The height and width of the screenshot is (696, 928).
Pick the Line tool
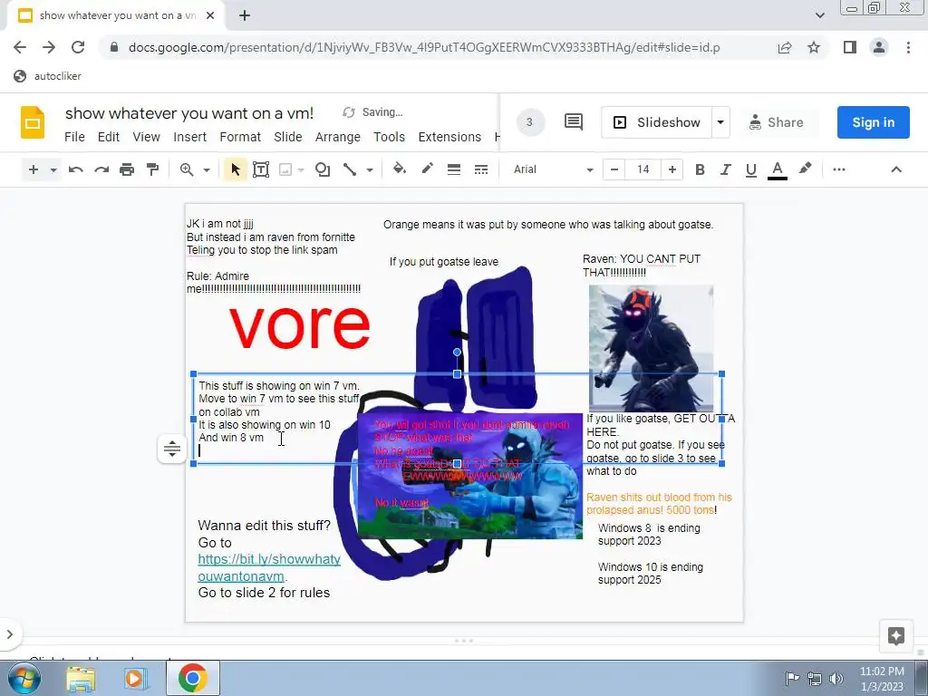pos(350,169)
